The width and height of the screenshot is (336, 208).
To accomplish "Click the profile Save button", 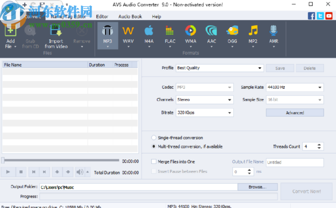I will (280, 68).
